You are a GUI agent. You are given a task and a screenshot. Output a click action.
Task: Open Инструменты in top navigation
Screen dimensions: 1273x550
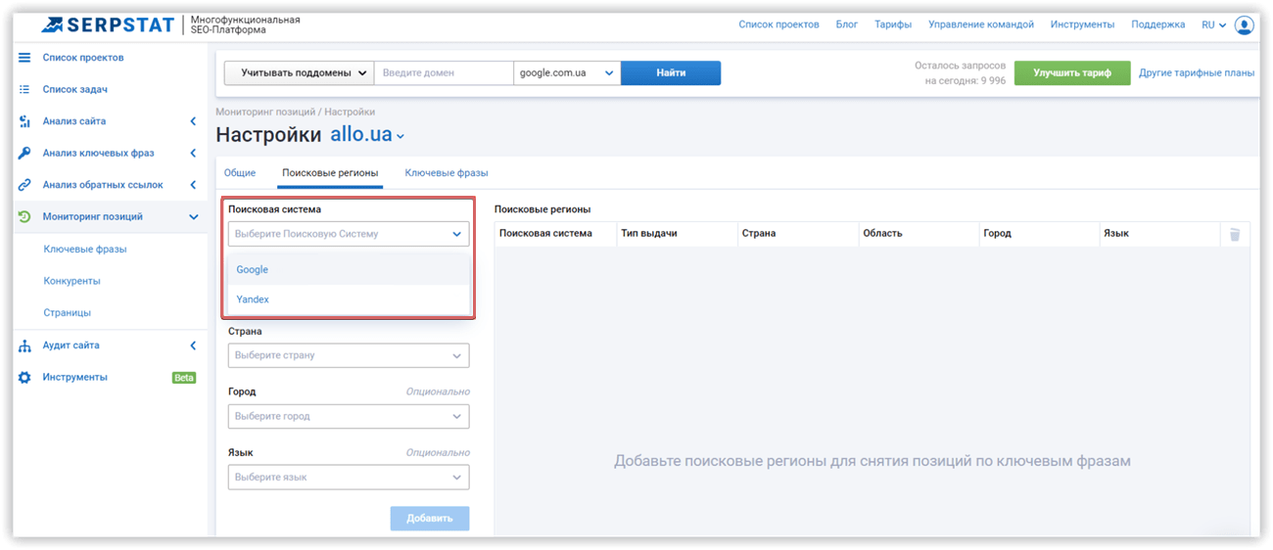[1082, 25]
